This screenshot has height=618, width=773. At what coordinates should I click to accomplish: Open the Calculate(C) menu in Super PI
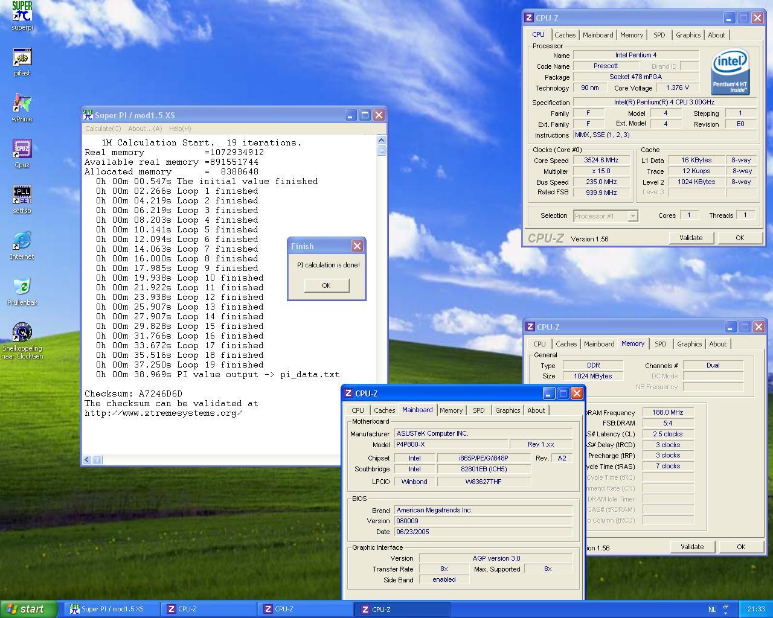click(103, 129)
